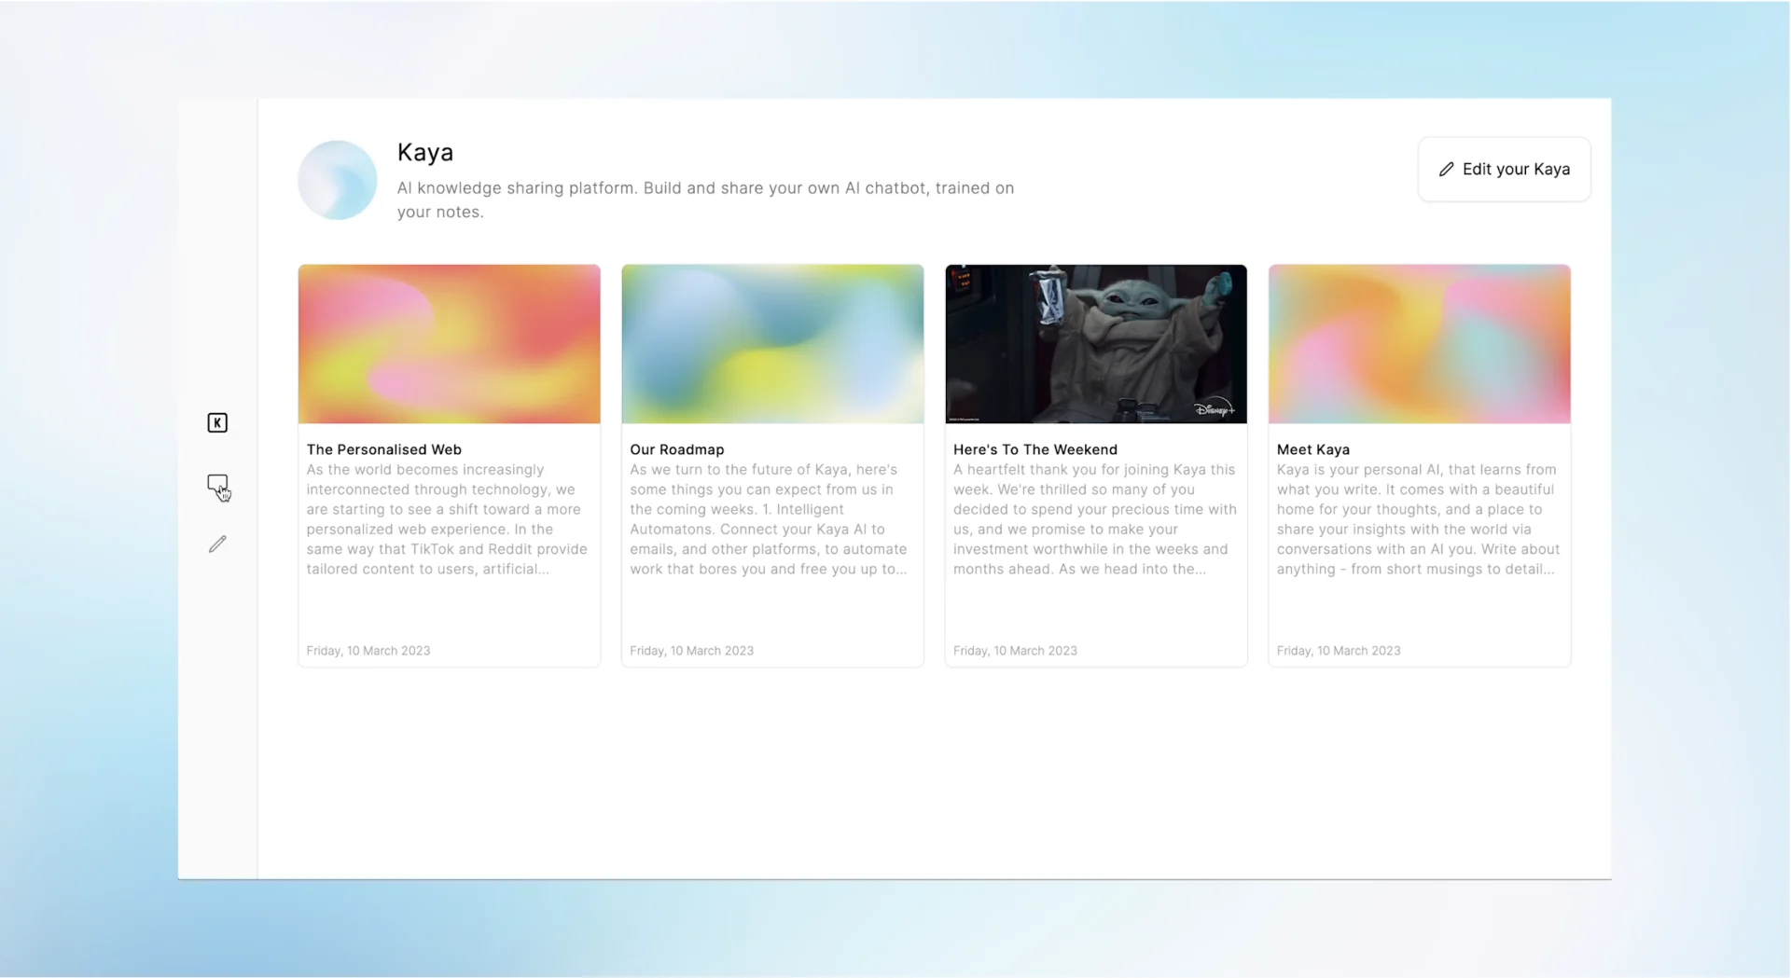Select the pencil write icon in sidebar
The height and width of the screenshot is (978, 1791).
pyautogui.click(x=217, y=544)
